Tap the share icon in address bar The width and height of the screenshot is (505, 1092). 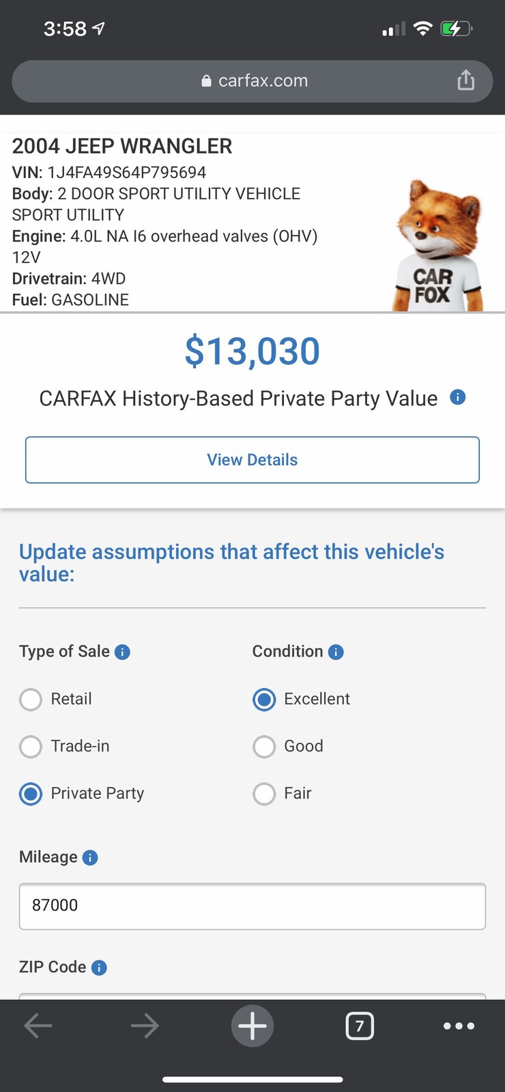pyautogui.click(x=465, y=81)
